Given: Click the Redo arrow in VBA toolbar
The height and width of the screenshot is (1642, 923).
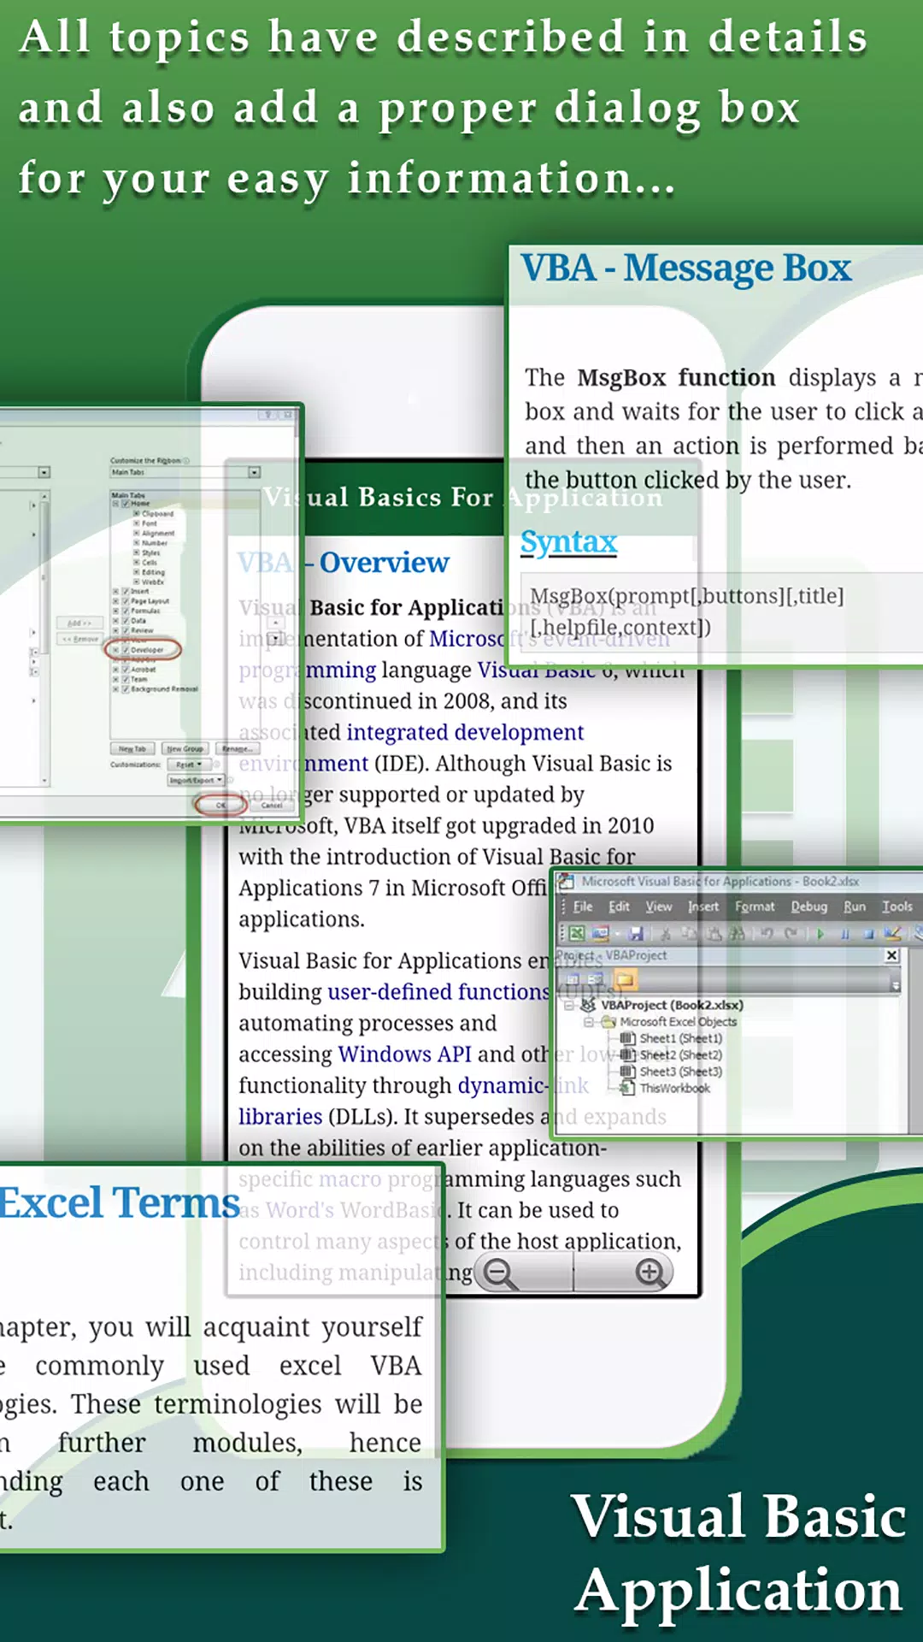Looking at the screenshot, I should pos(791,933).
